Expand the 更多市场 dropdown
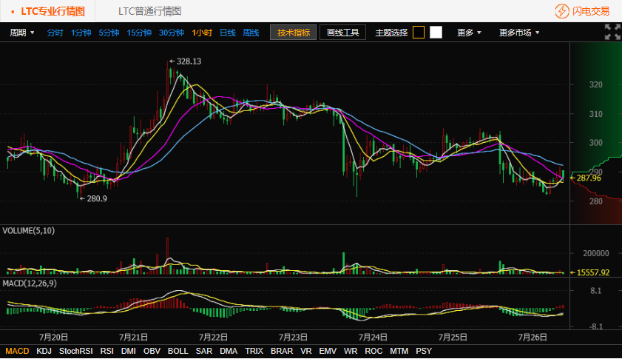Screen dimensions: 622x359 519,33
